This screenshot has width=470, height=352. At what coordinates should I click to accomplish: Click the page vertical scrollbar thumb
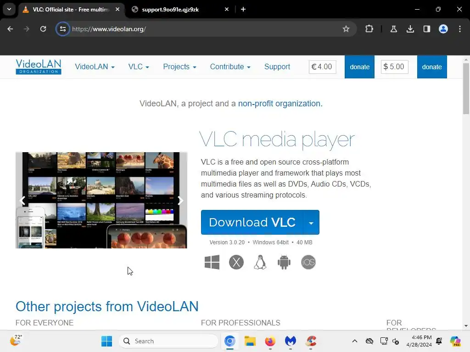pyautogui.click(x=466, y=88)
